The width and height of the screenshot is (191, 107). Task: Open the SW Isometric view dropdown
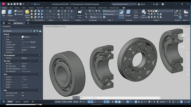(110, 14)
